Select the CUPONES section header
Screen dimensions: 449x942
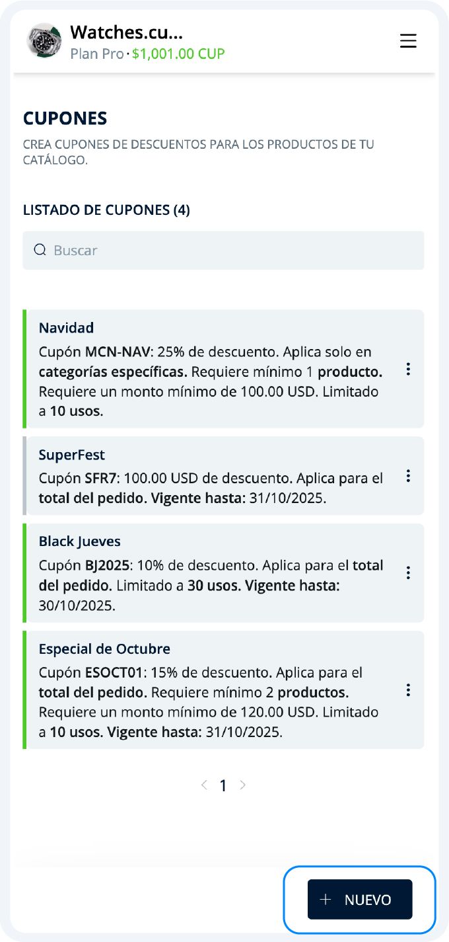67,118
